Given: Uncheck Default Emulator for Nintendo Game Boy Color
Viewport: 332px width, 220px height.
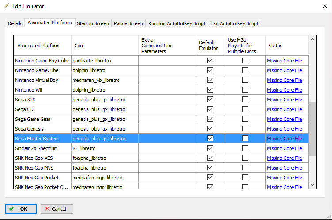Looking at the screenshot, I should click(210, 60).
